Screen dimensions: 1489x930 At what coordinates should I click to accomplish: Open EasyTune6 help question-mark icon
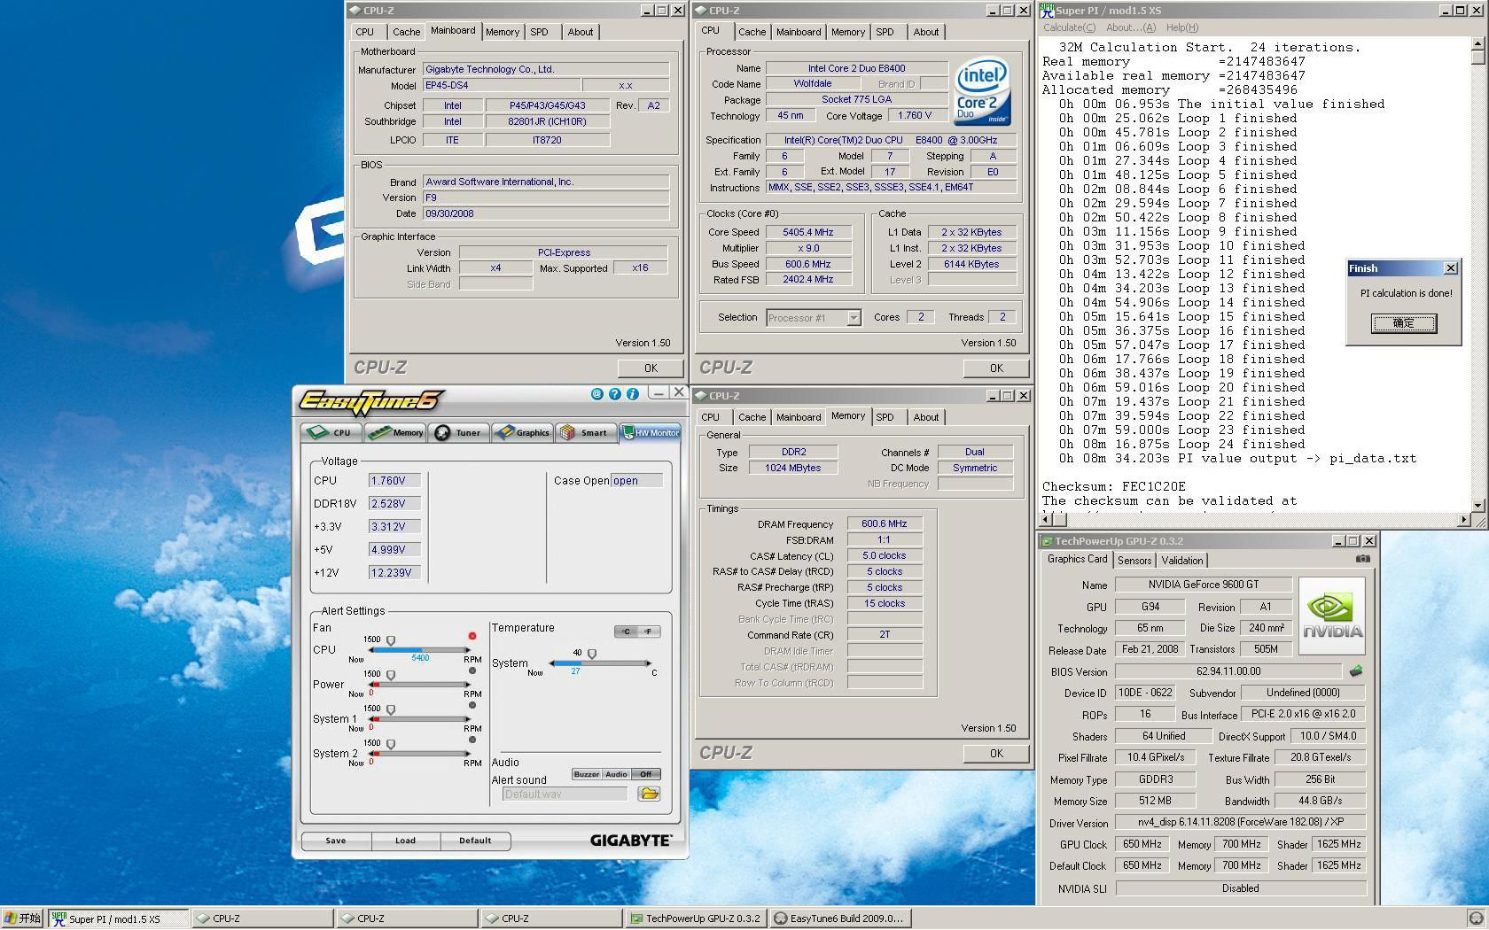coord(614,394)
